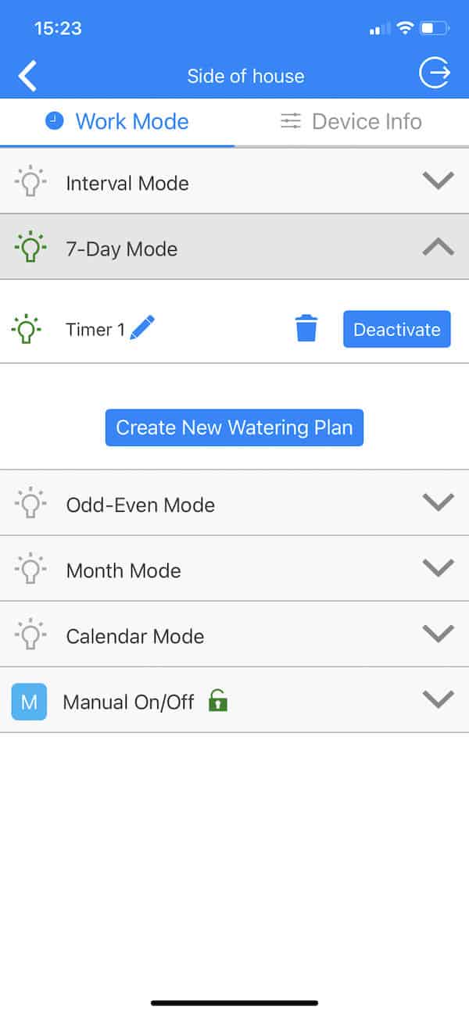
Task: Tap the 7-Day Mode green bulb icon
Action: point(30,247)
